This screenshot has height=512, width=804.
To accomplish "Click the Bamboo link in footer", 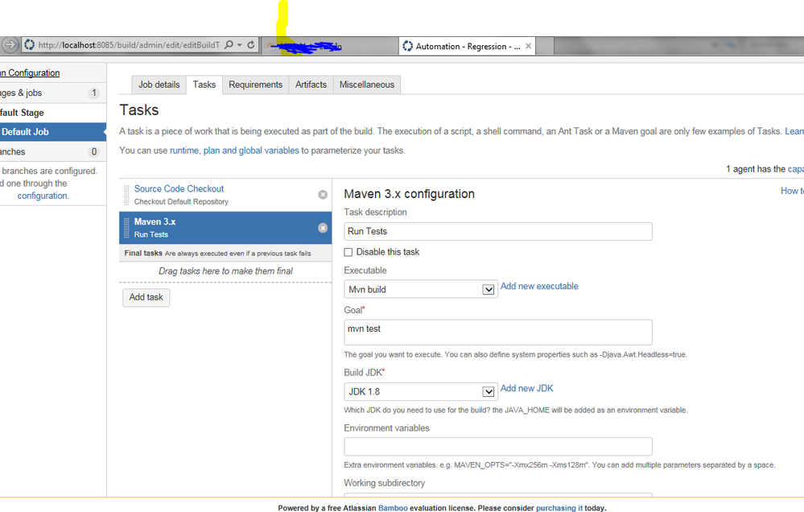I will 393,508.
